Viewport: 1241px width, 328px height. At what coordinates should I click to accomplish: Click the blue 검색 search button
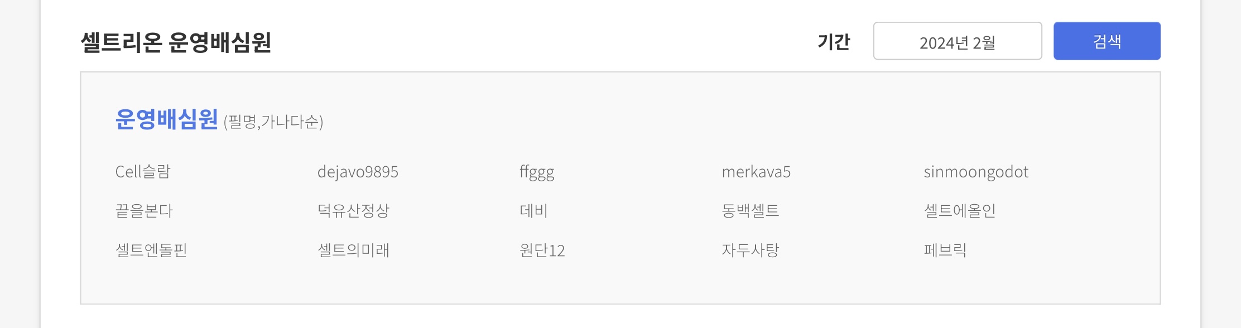(1107, 41)
